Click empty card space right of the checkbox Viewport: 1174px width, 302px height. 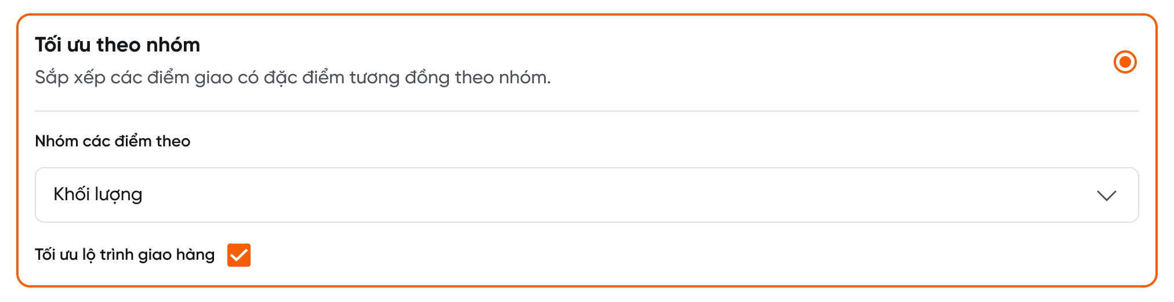click(638, 255)
